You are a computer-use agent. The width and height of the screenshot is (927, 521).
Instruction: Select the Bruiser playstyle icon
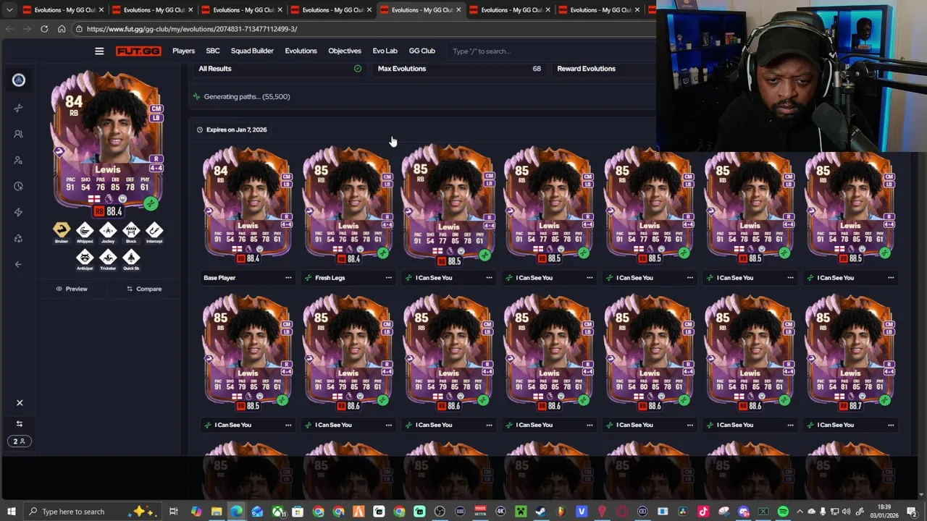62,231
